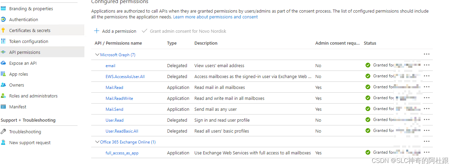
Task: Follow Learn more about permissions and consent link
Action: pos(215,17)
